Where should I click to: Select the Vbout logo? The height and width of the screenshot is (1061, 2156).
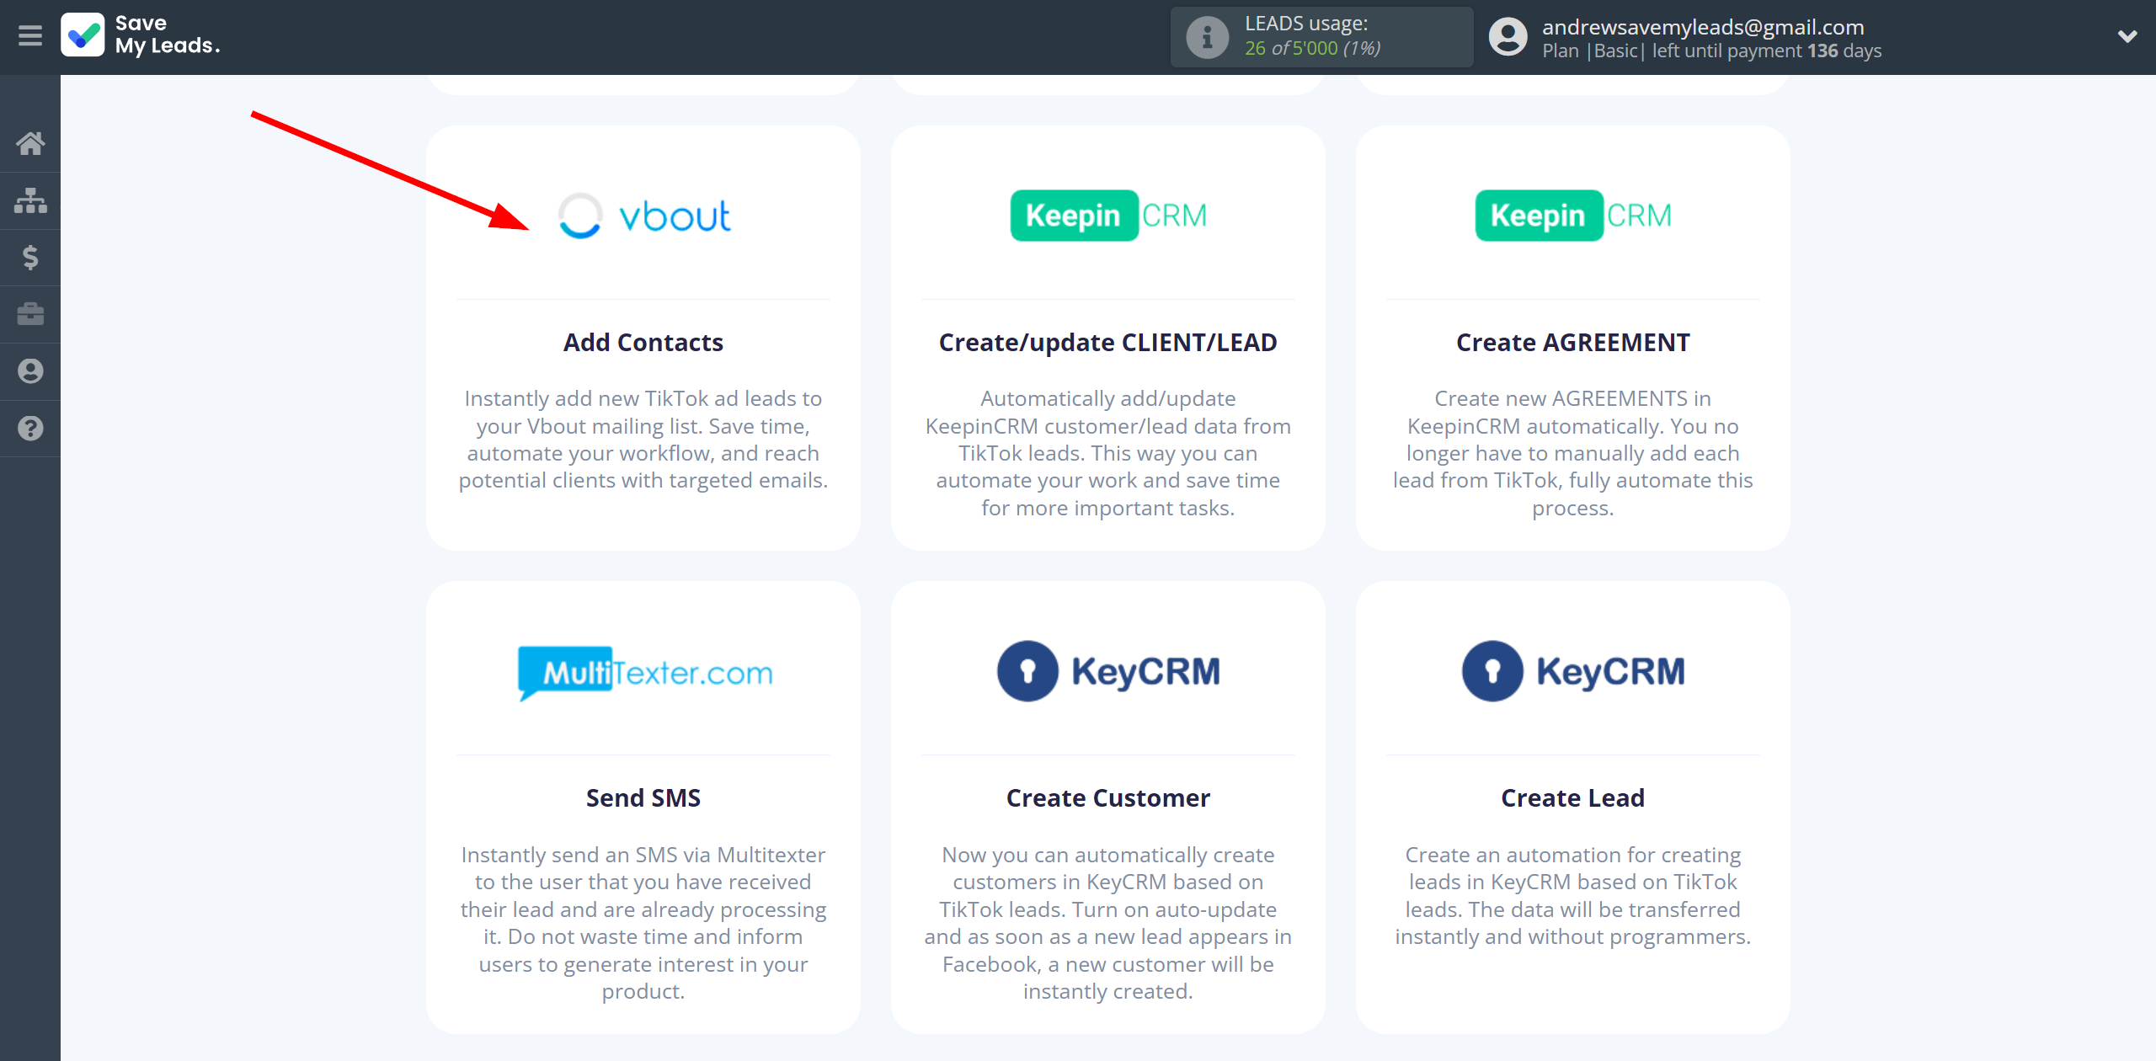coord(644,216)
